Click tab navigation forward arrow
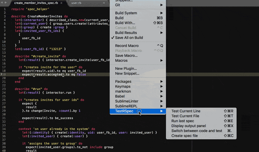This screenshot has width=259, height=152. (x=6, y=3)
